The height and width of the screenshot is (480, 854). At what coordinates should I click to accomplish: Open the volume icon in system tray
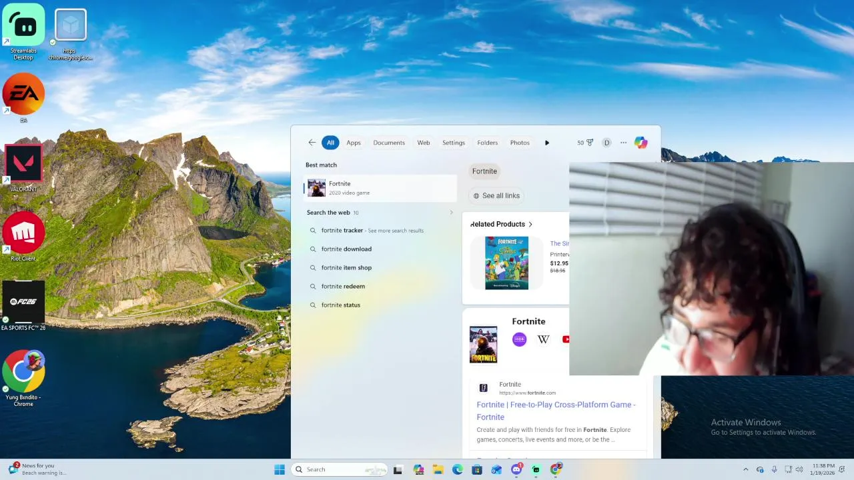point(799,469)
